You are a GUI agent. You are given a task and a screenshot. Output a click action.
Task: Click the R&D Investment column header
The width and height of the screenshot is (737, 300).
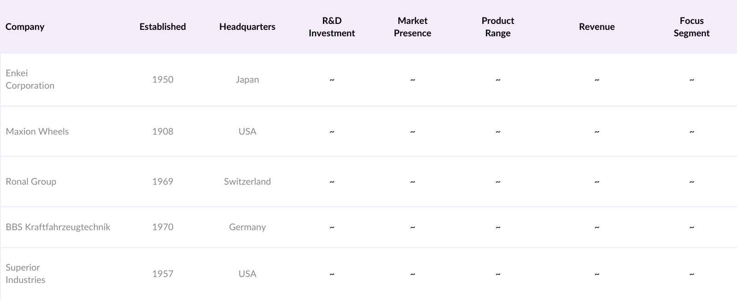tap(332, 27)
